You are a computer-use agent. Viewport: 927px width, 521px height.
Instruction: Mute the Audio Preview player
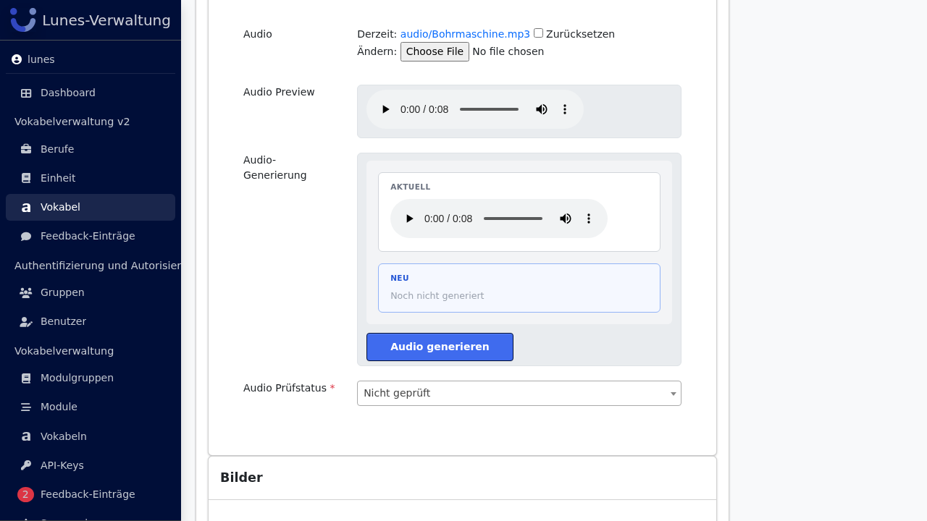(542, 109)
